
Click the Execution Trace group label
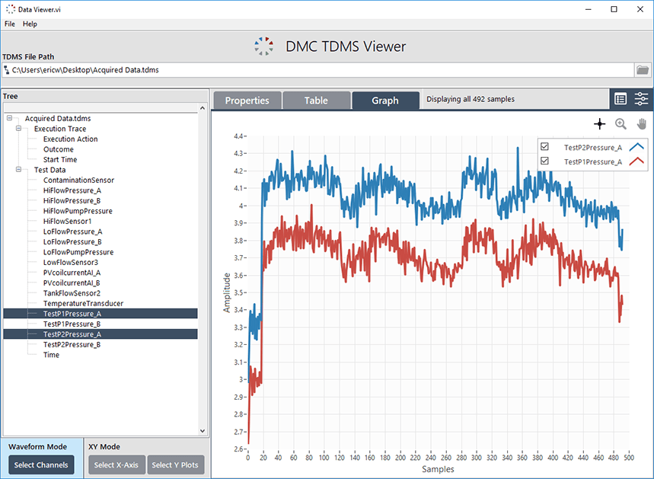60,129
